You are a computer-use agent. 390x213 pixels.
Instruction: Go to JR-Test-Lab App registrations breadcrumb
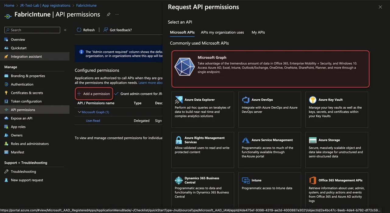pos(45,5)
